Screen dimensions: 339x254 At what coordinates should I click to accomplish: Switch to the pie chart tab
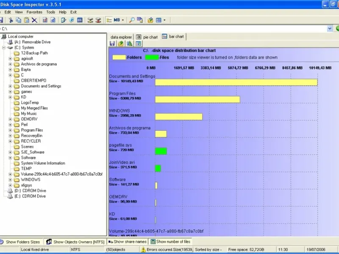point(147,37)
